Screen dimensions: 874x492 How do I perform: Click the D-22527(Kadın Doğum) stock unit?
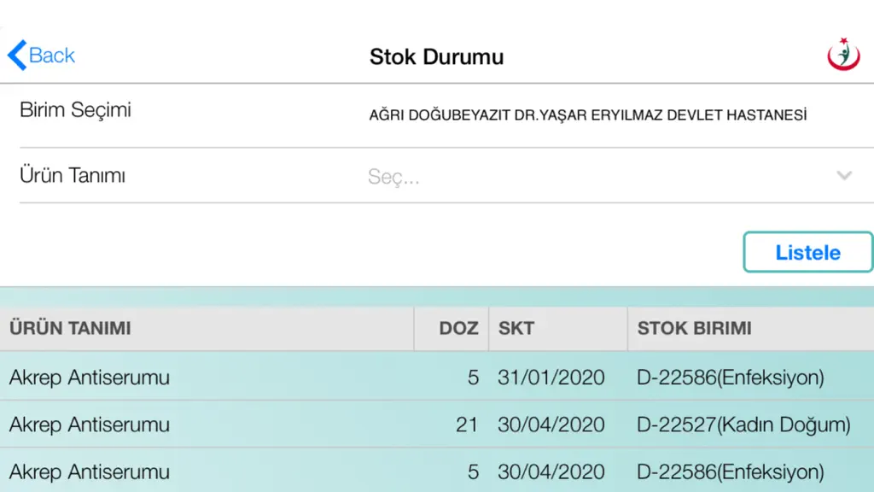point(743,425)
